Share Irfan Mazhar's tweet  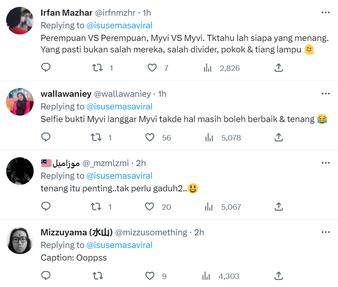(279, 68)
